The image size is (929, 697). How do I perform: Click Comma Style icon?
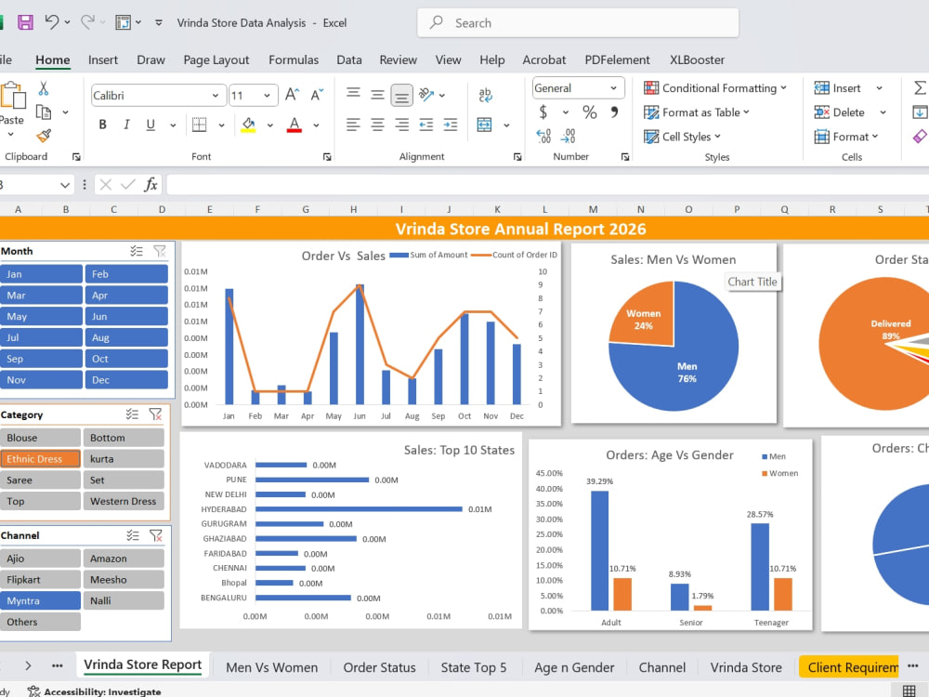pyautogui.click(x=614, y=112)
